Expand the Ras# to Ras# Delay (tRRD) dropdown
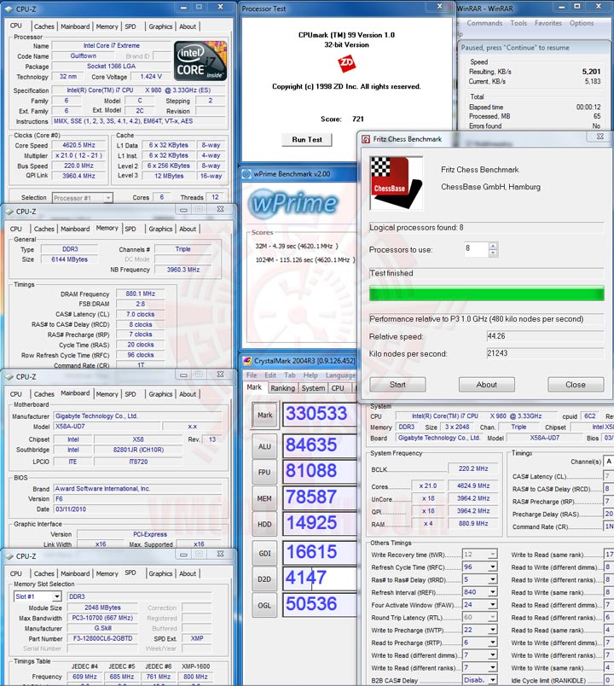This screenshot has height=686, width=614. 493,579
